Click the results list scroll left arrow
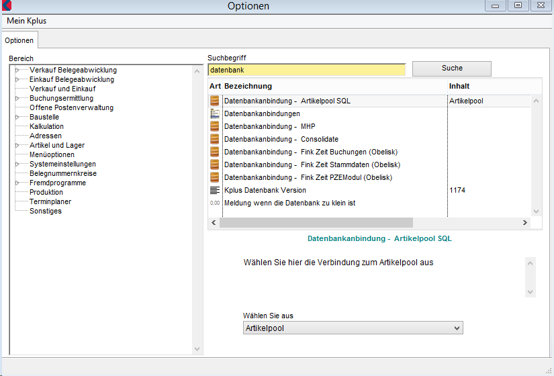Viewport: 554px width, 376px height. click(x=214, y=222)
